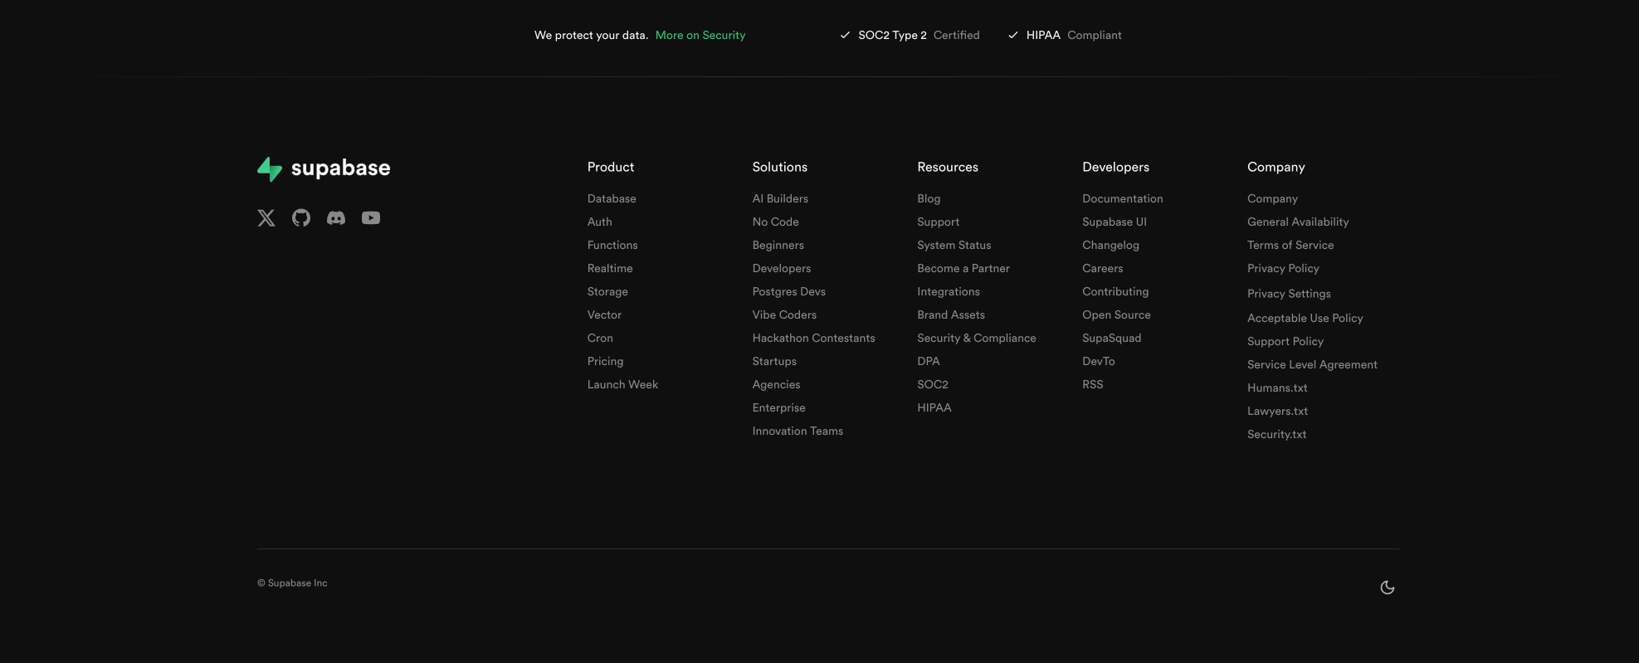Open Privacy Settings
Viewport: 1639px width, 663px height.
1289,294
